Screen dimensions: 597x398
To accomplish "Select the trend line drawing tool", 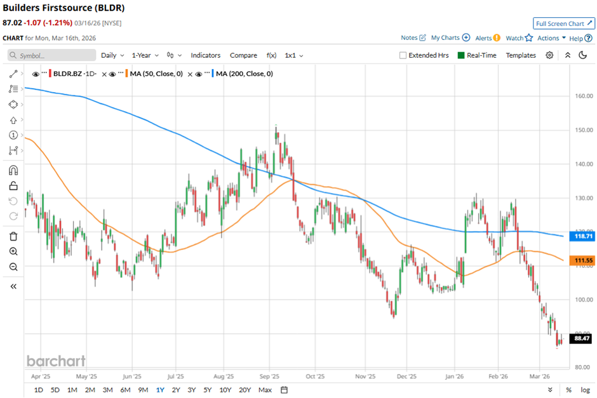I will tap(13, 74).
